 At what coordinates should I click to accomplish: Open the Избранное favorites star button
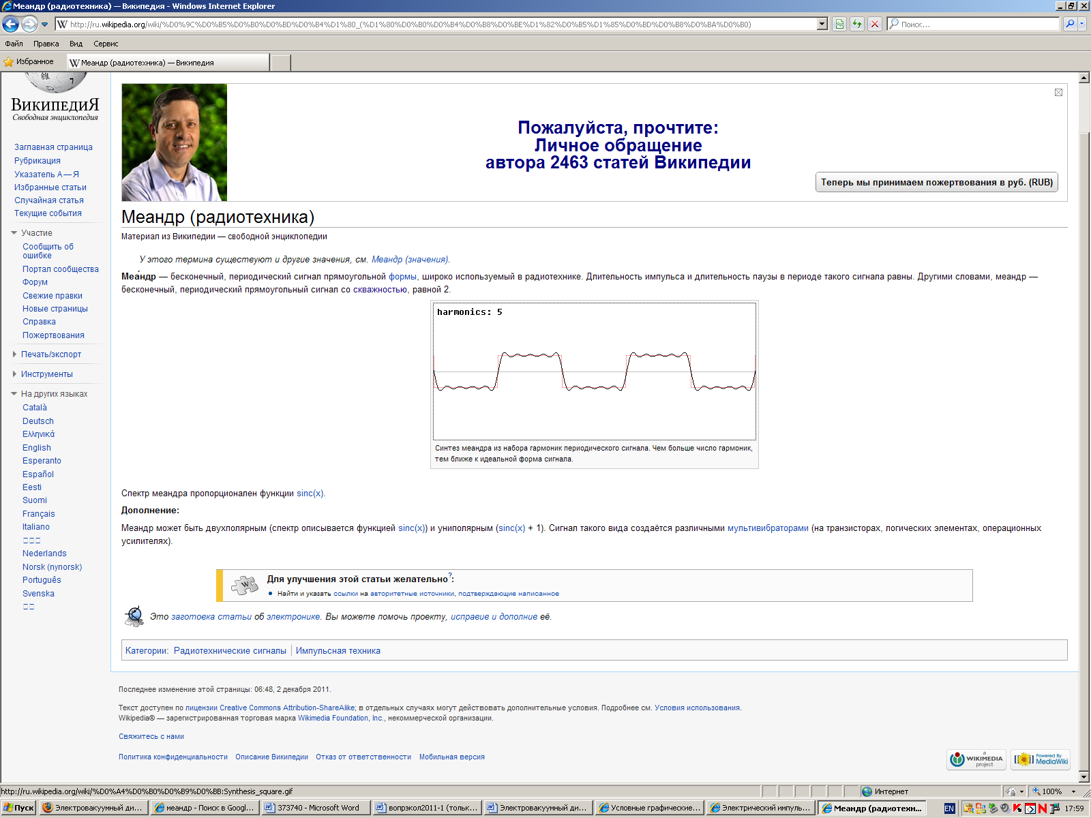pyautogui.click(x=29, y=62)
